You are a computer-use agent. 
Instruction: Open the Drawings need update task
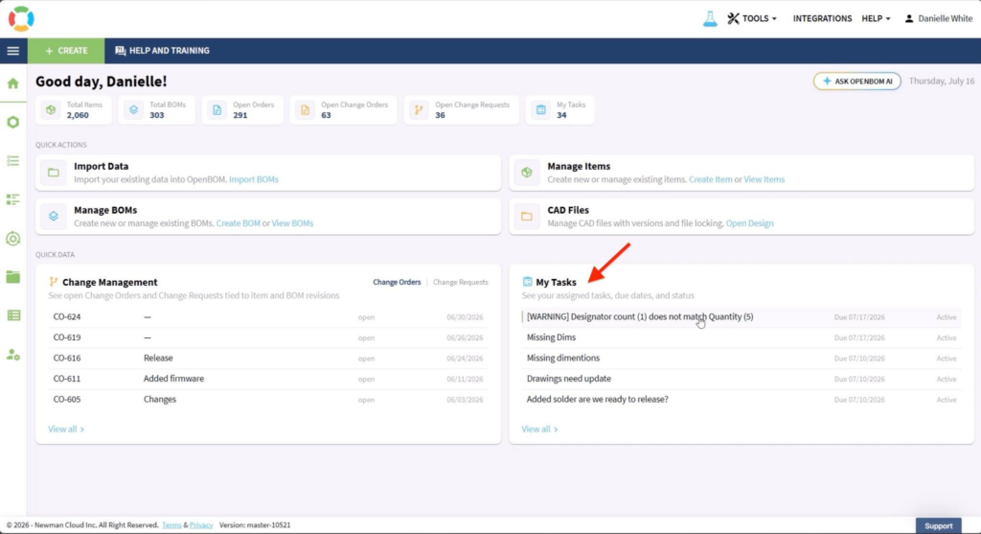point(741,379)
